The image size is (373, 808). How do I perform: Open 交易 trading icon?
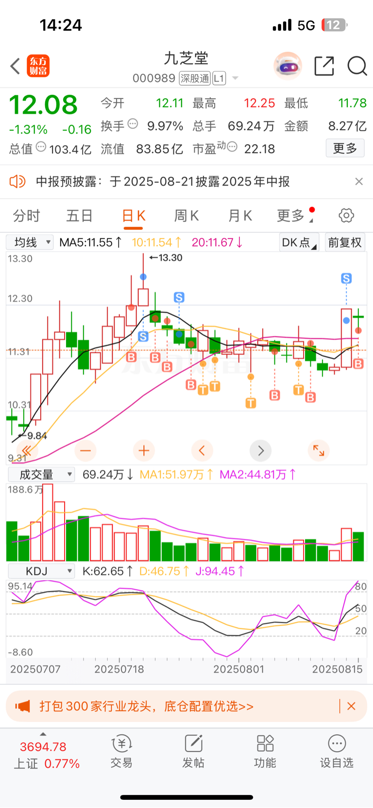121,751
